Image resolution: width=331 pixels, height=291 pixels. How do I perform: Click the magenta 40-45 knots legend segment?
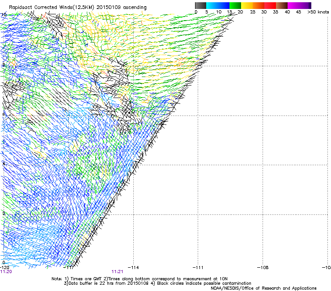(x=293, y=5)
